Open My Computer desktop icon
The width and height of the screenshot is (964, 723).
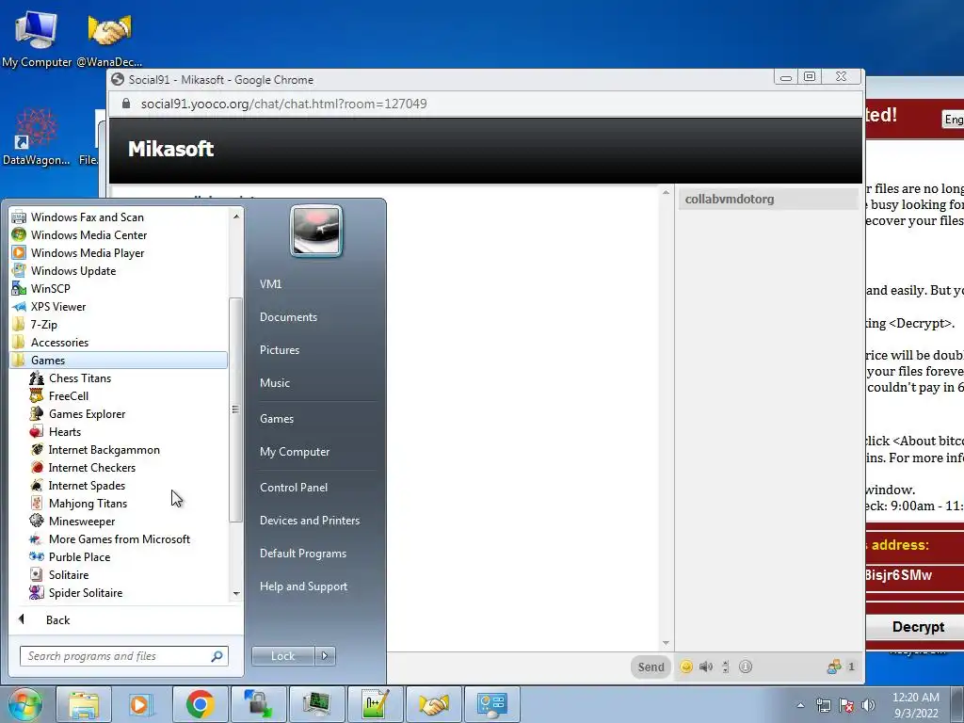point(37,38)
